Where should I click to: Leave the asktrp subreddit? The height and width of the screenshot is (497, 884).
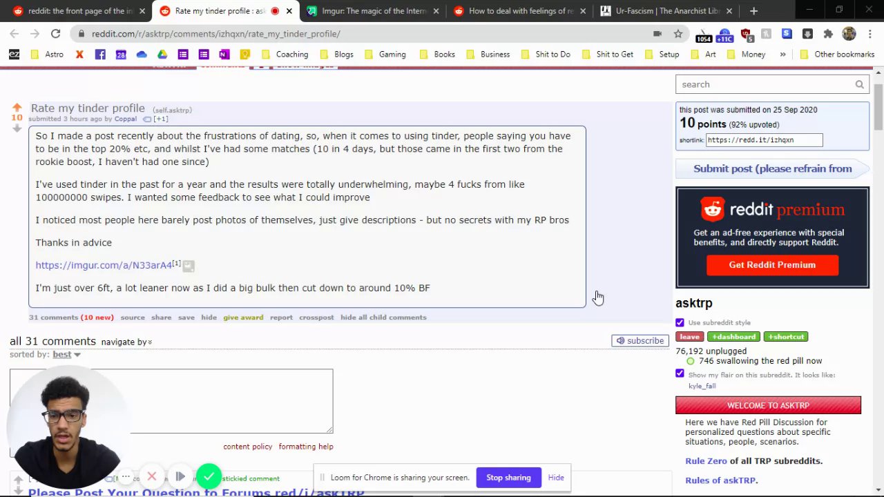[x=689, y=337]
